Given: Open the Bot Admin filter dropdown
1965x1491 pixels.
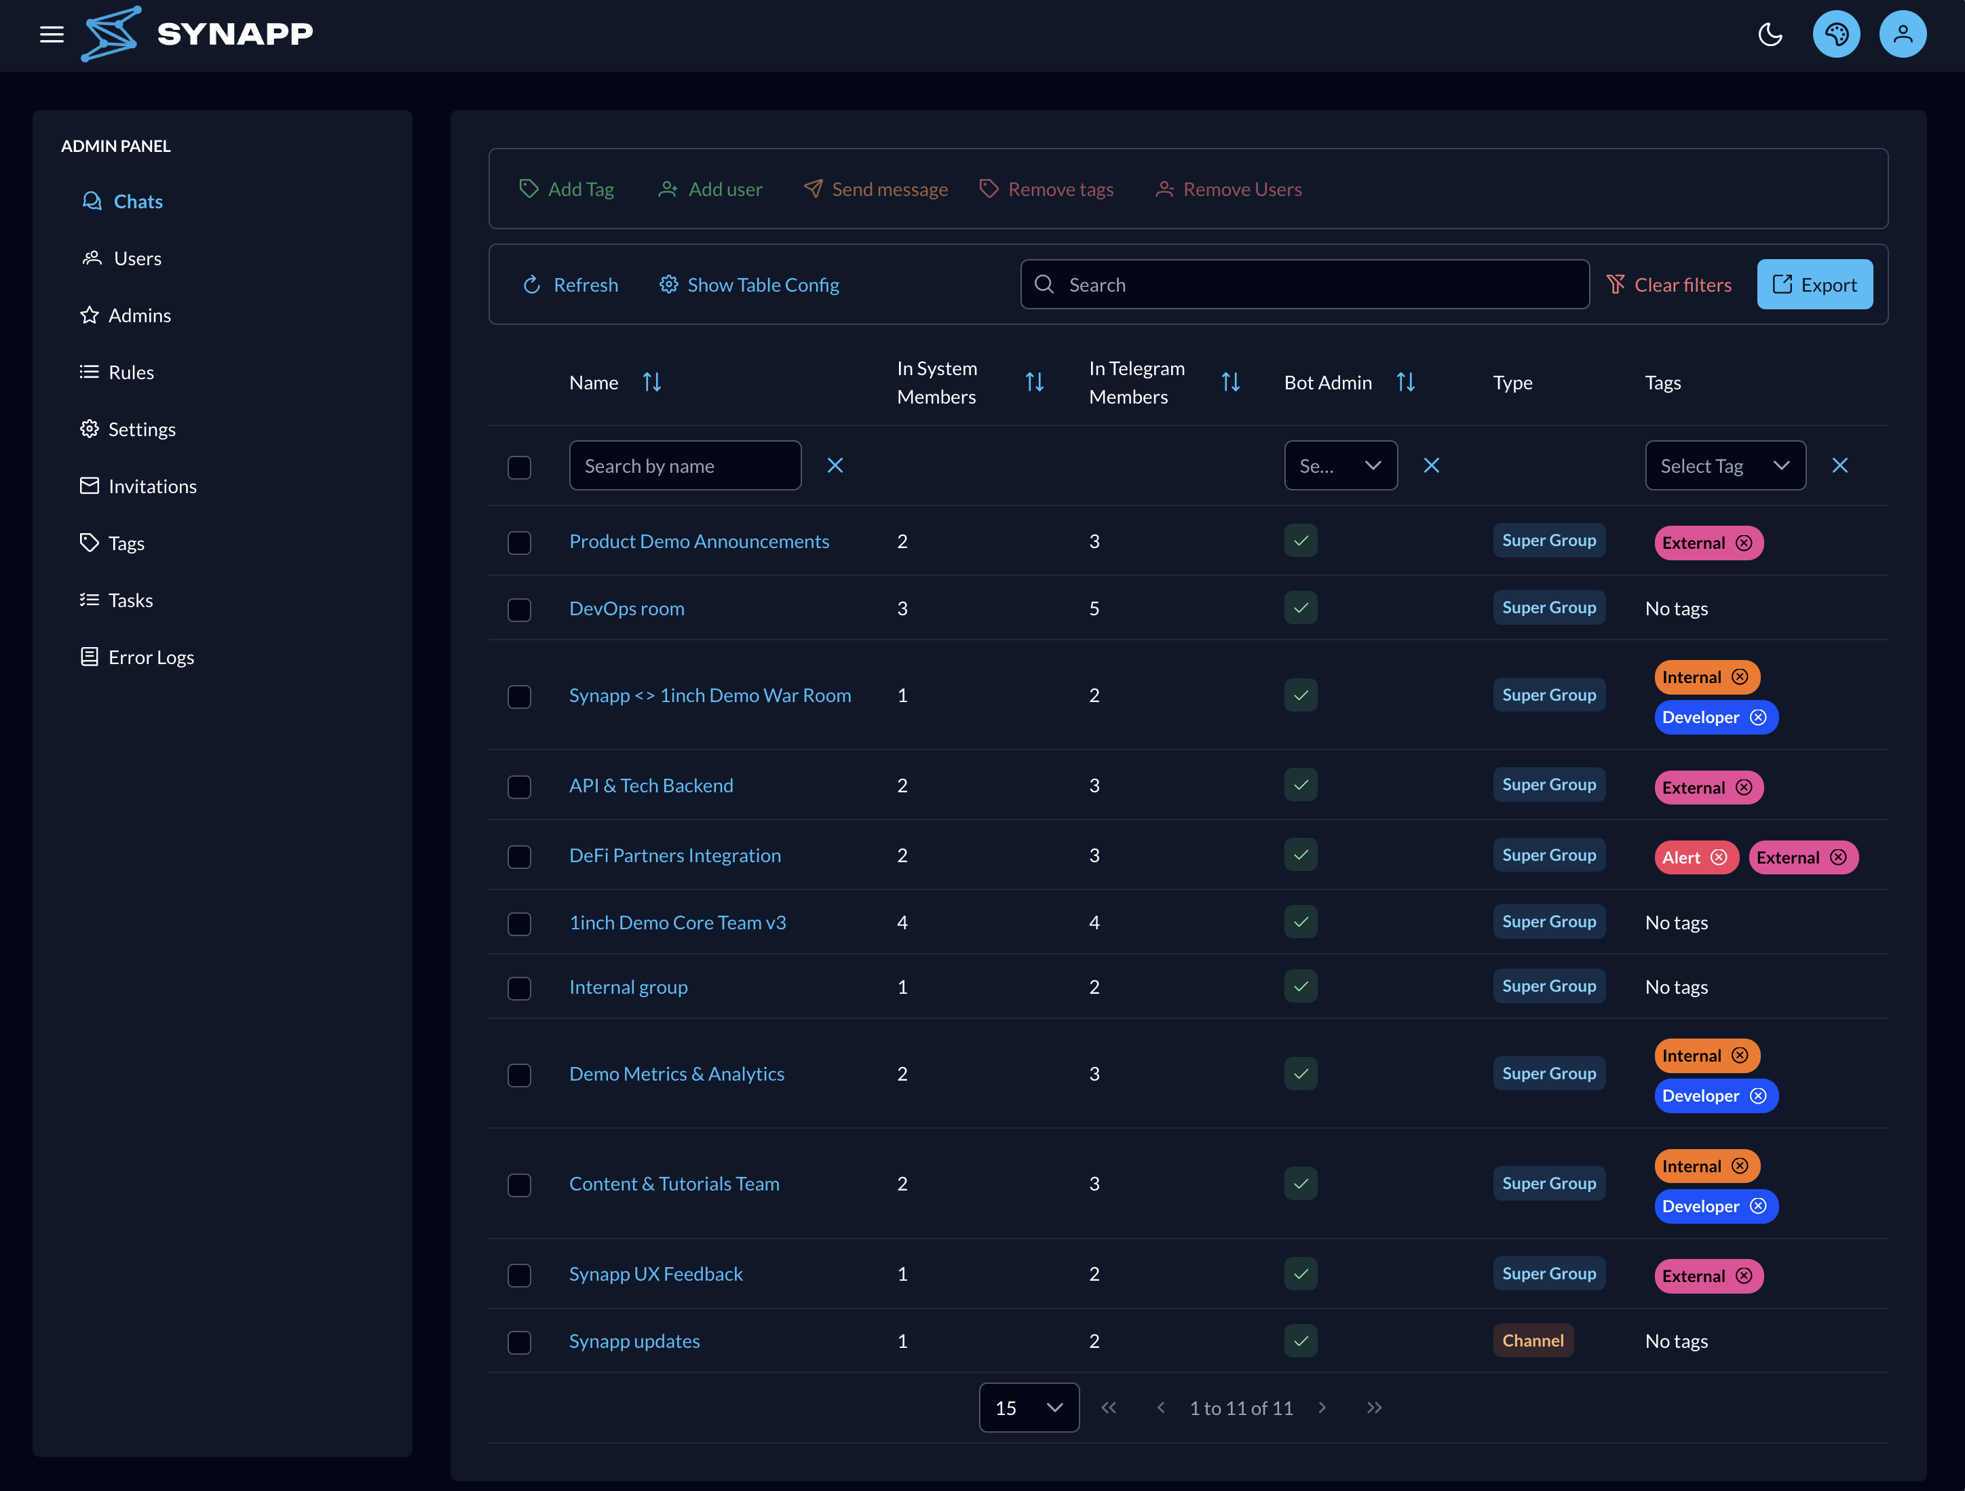Looking at the screenshot, I should [x=1341, y=465].
